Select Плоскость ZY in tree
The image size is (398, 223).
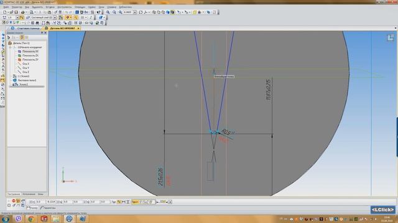pyautogui.click(x=30, y=59)
